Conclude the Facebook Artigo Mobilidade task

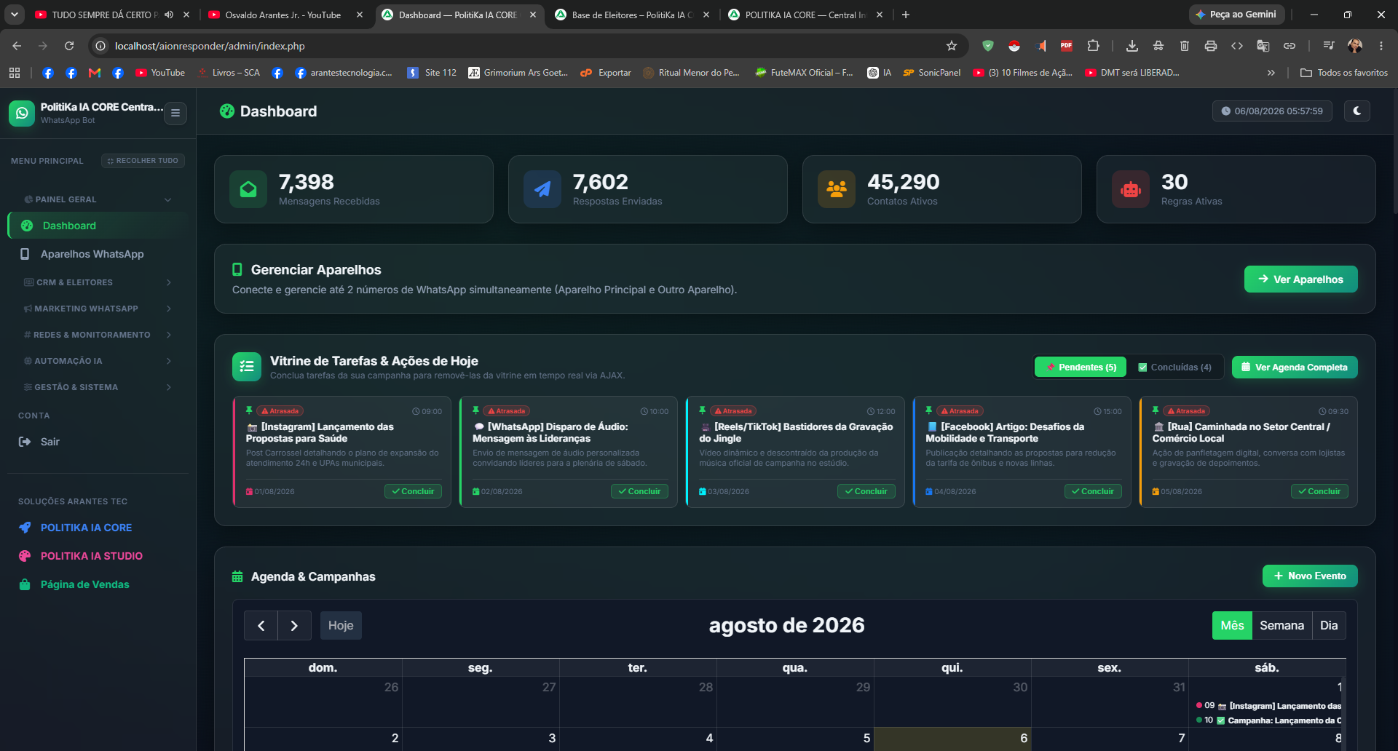click(x=1093, y=491)
